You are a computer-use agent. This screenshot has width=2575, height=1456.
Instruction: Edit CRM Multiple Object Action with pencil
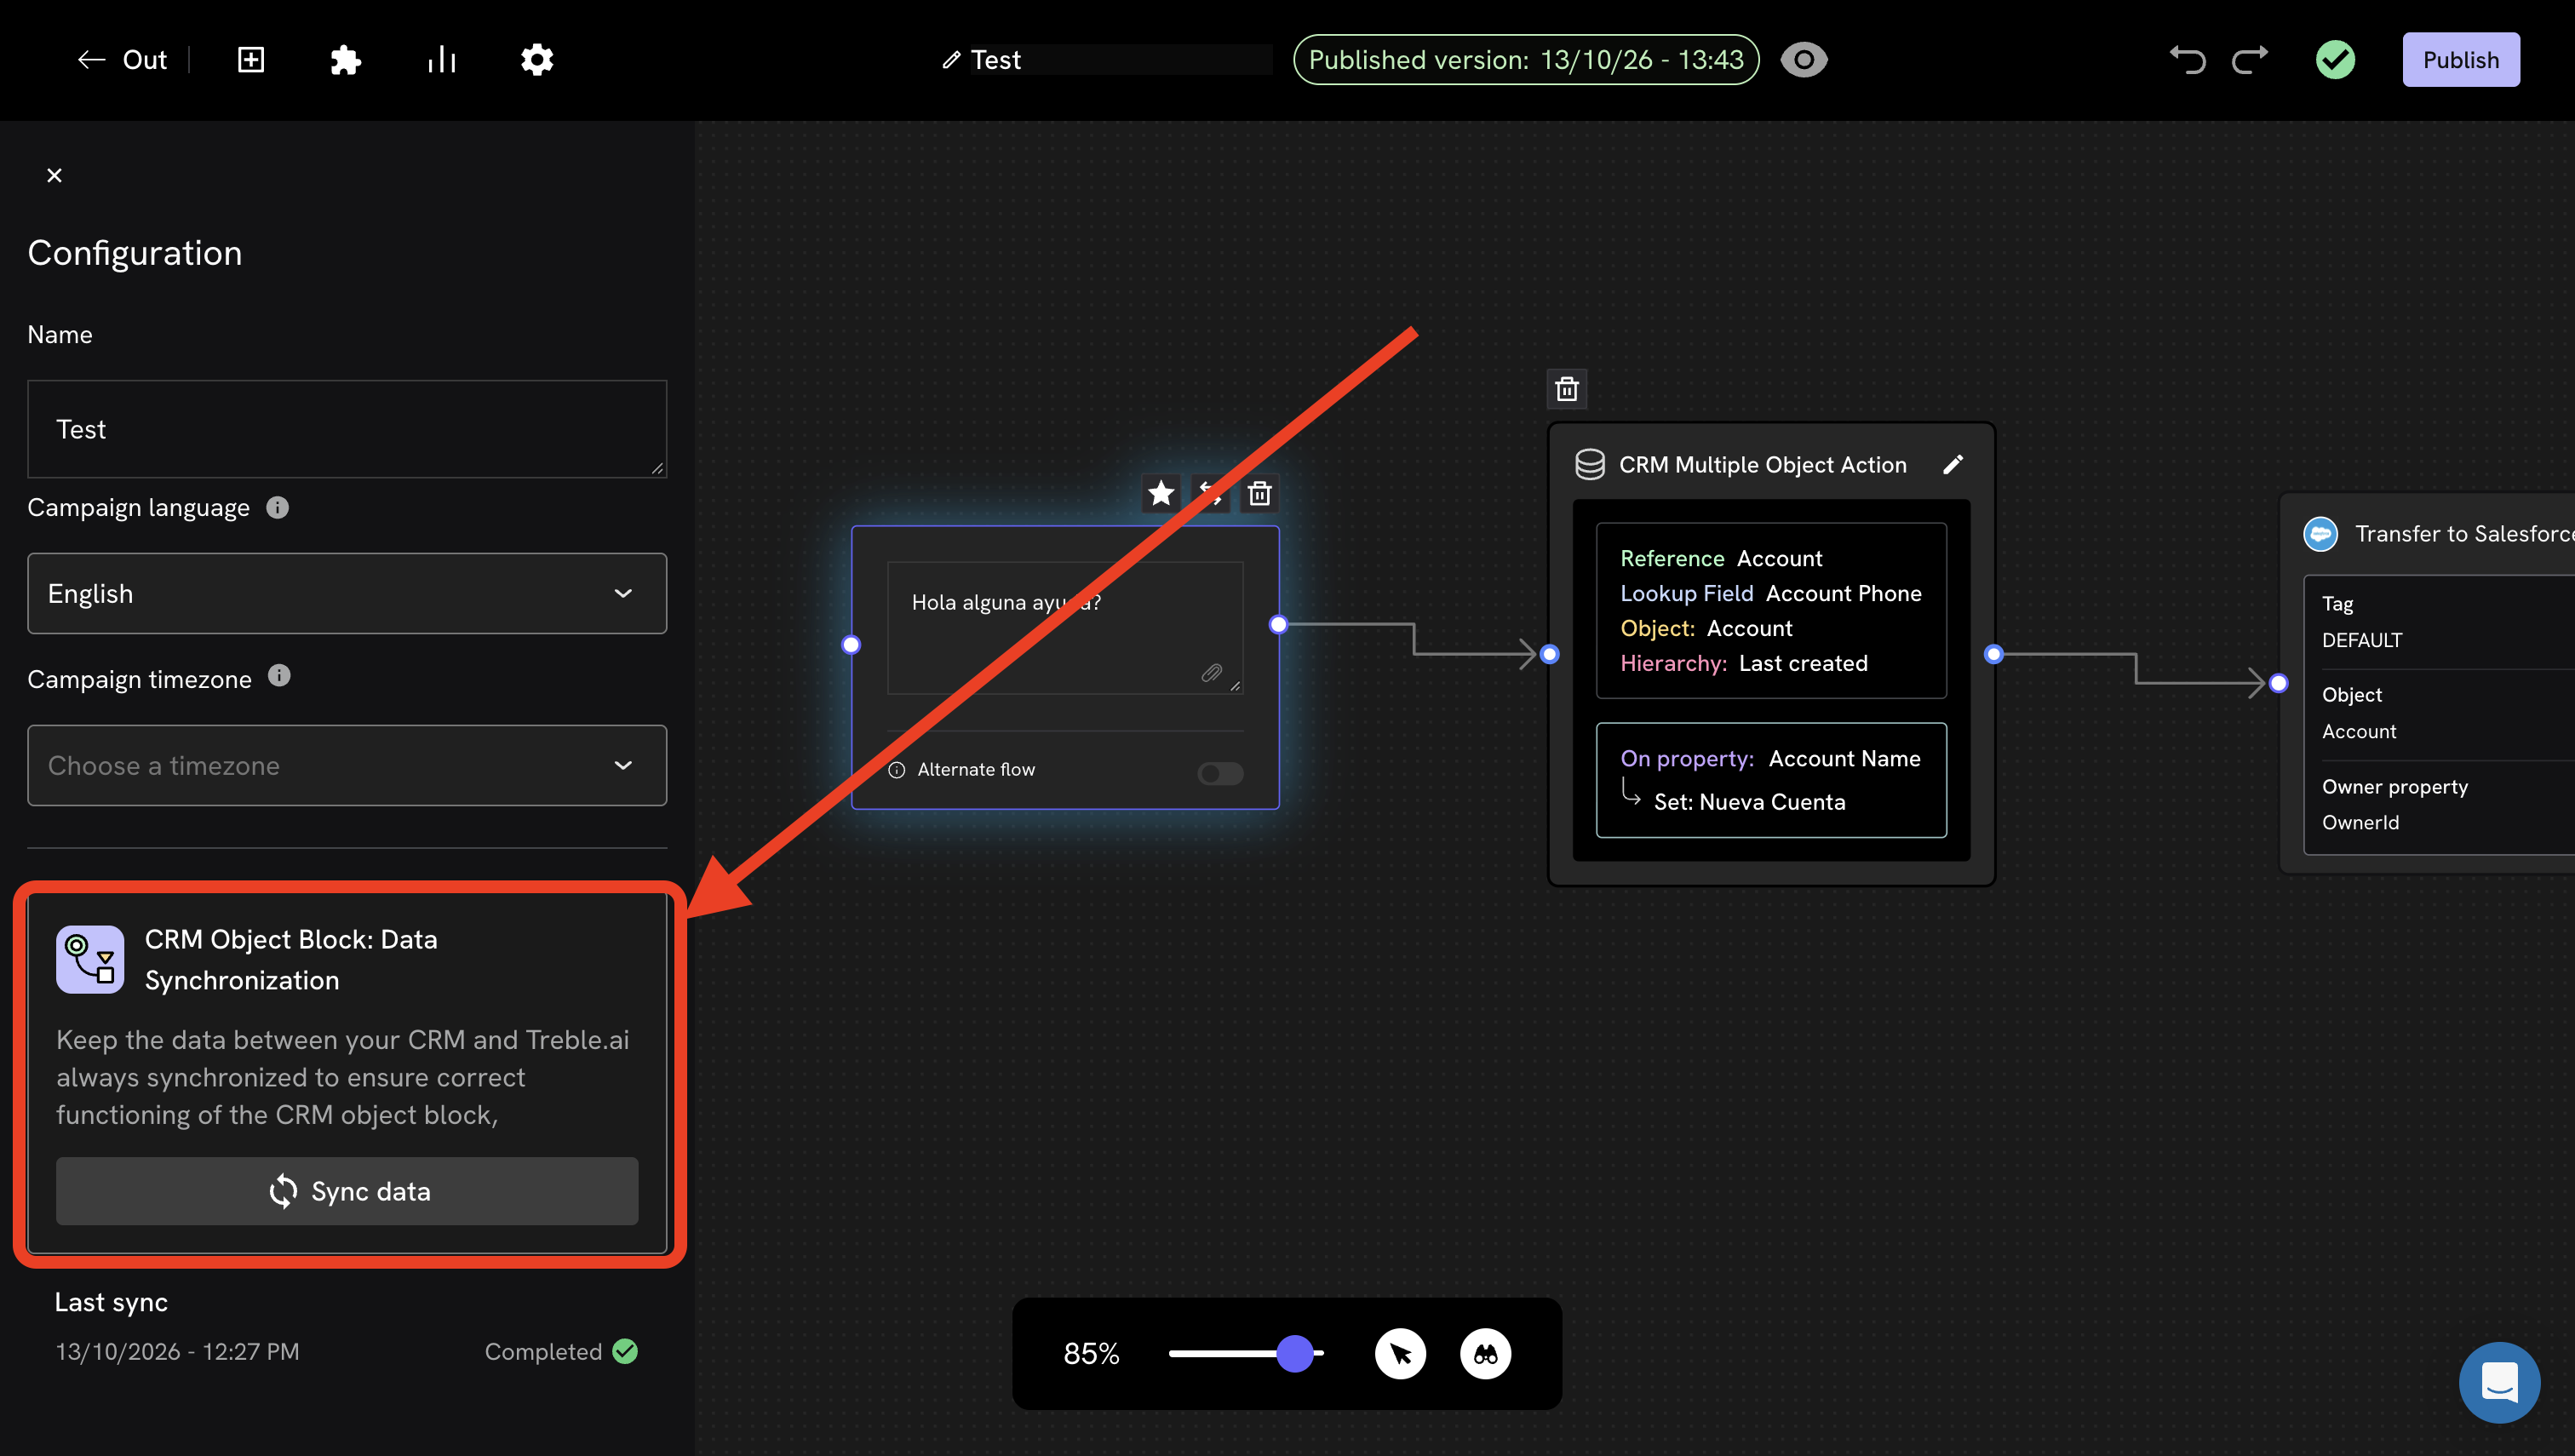pyautogui.click(x=1952, y=464)
